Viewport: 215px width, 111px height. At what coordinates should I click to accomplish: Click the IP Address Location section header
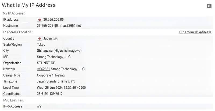pyautogui.click(x=18, y=32)
